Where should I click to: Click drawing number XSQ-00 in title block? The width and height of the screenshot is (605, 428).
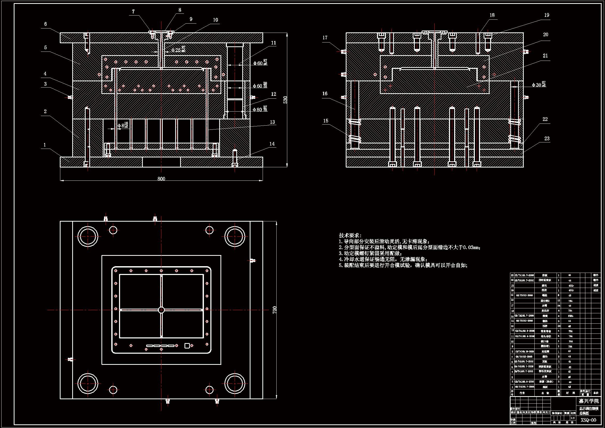588,420
